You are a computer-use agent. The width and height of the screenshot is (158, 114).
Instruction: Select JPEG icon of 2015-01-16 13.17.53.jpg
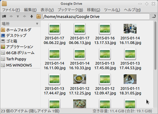[105, 29]
